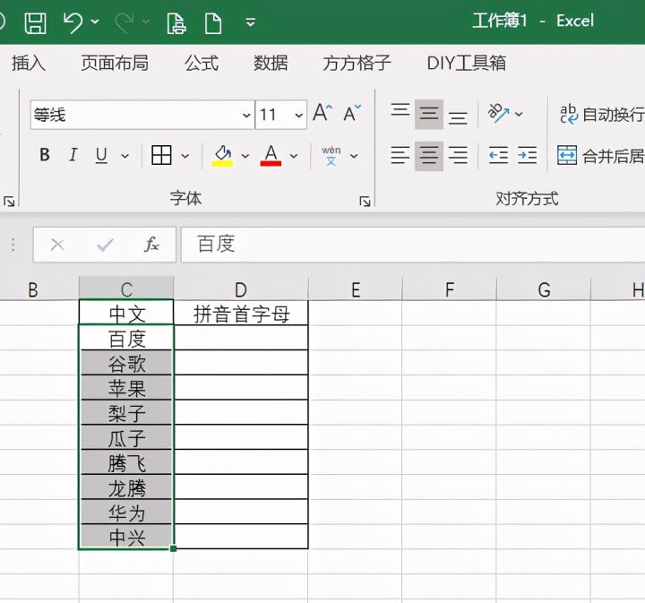
Task: Expand the font size dropdown arrow
Action: [299, 116]
